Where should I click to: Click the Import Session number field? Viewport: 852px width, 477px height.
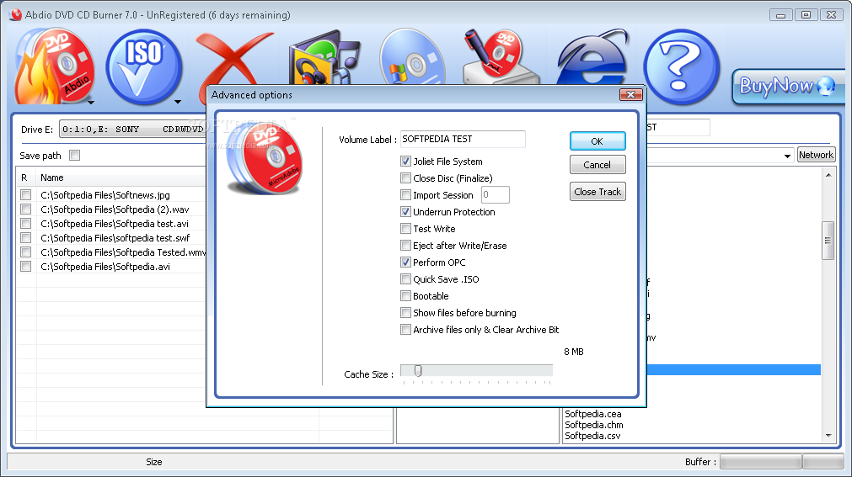tap(495, 195)
